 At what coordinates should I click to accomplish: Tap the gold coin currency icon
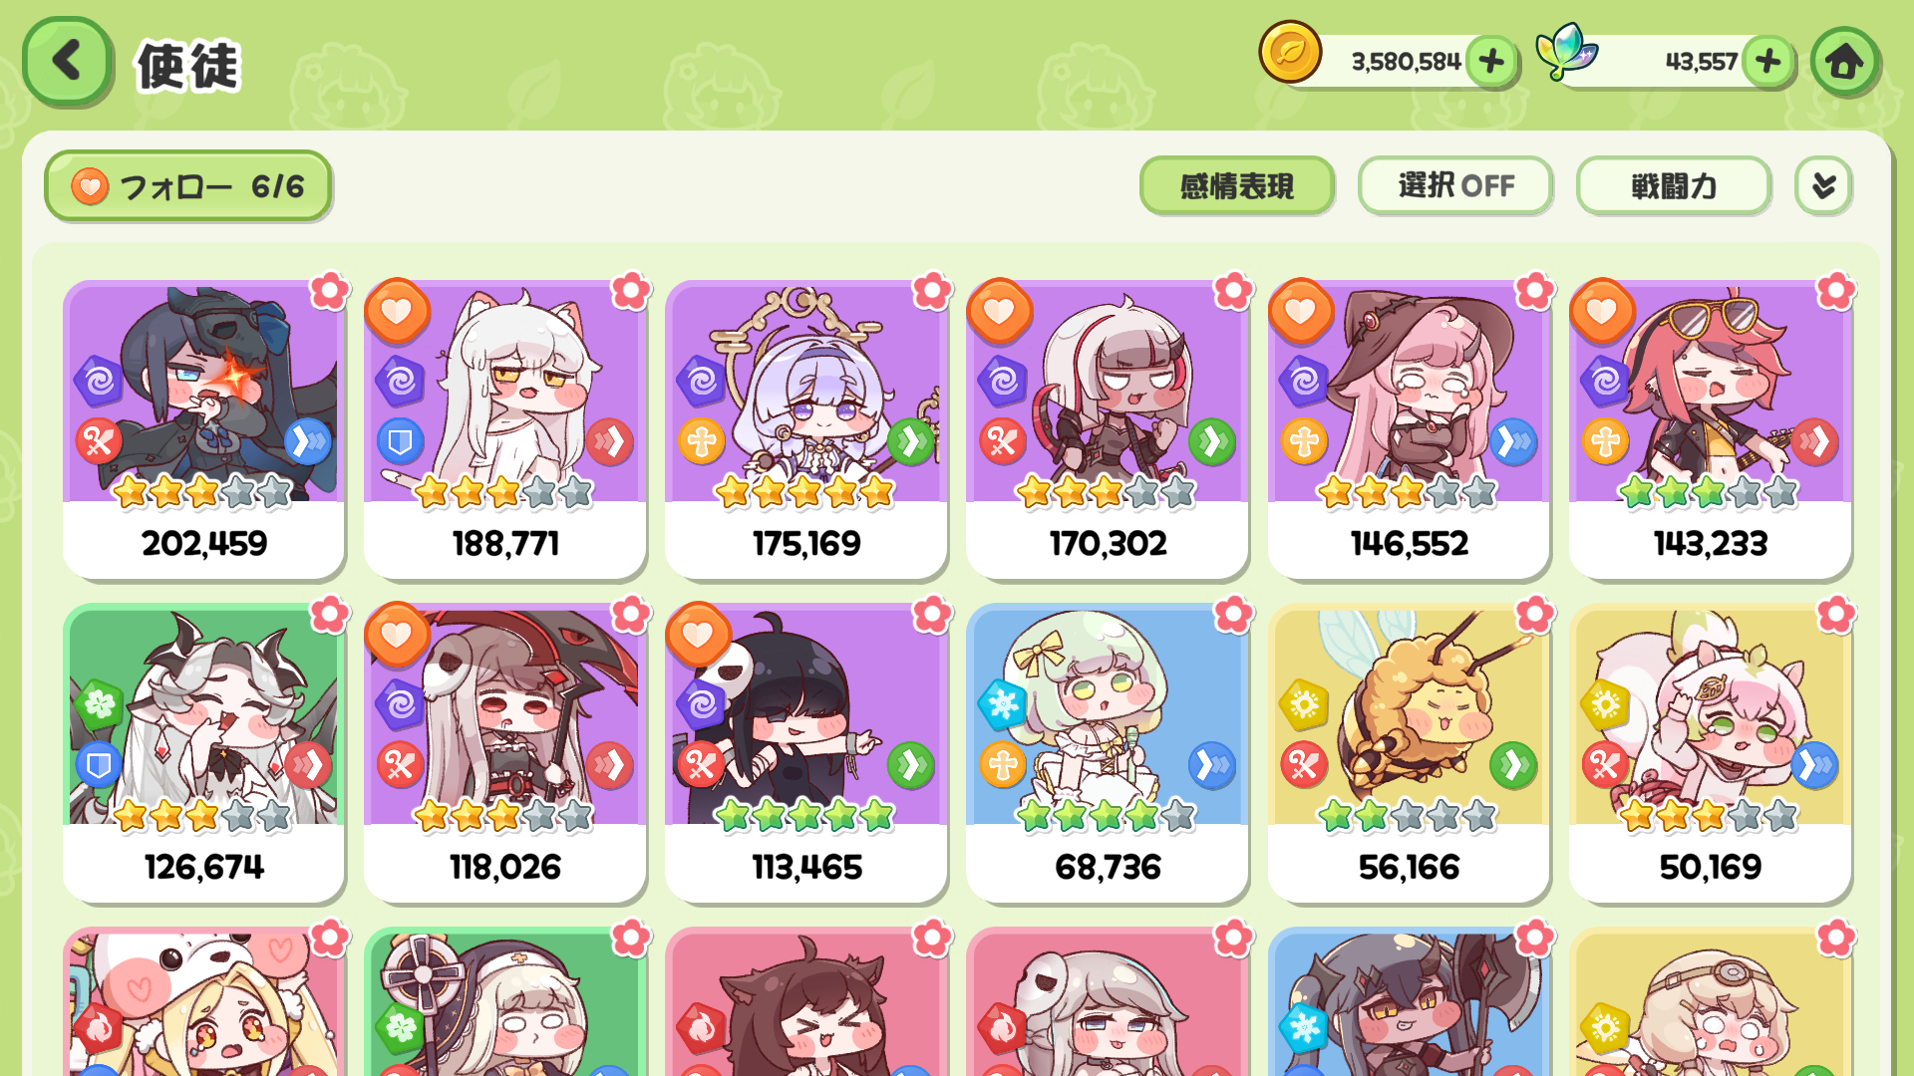(1290, 52)
